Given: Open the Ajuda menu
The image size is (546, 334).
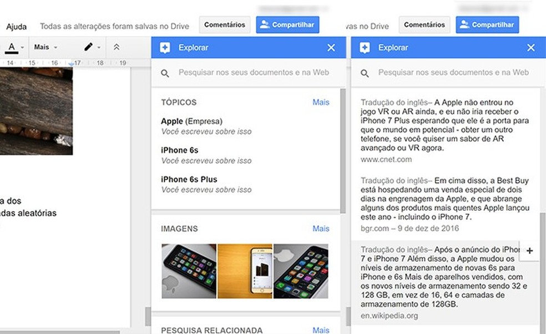Looking at the screenshot, I should coord(16,26).
